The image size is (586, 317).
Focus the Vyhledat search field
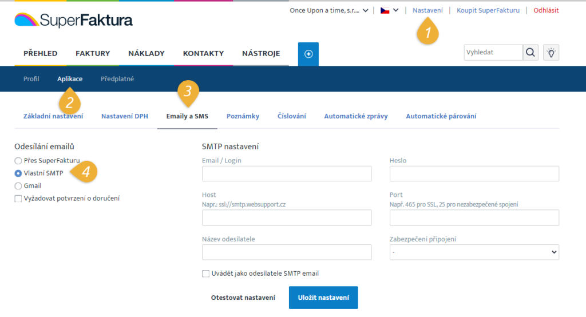[x=493, y=52]
